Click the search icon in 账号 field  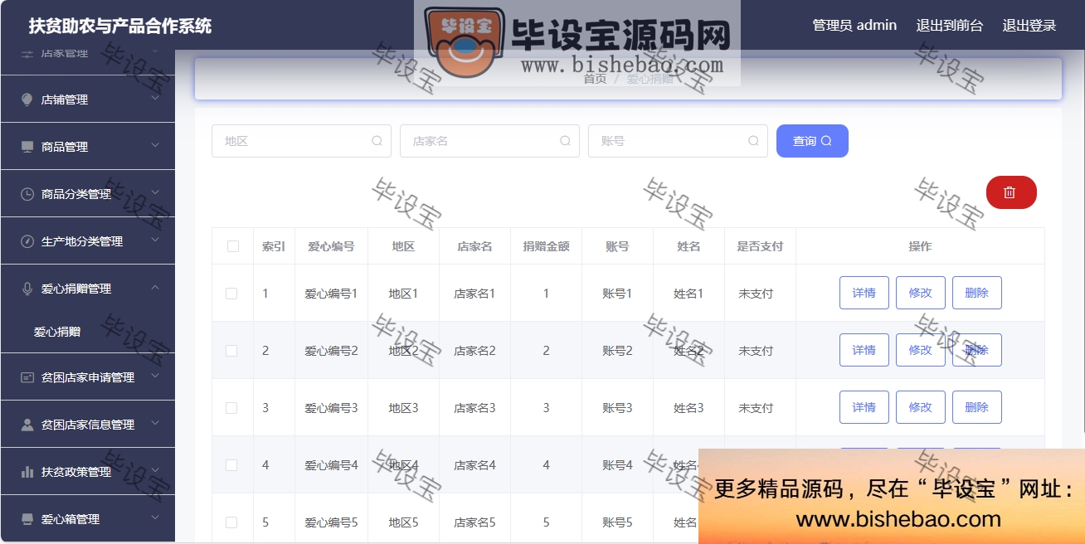point(753,141)
